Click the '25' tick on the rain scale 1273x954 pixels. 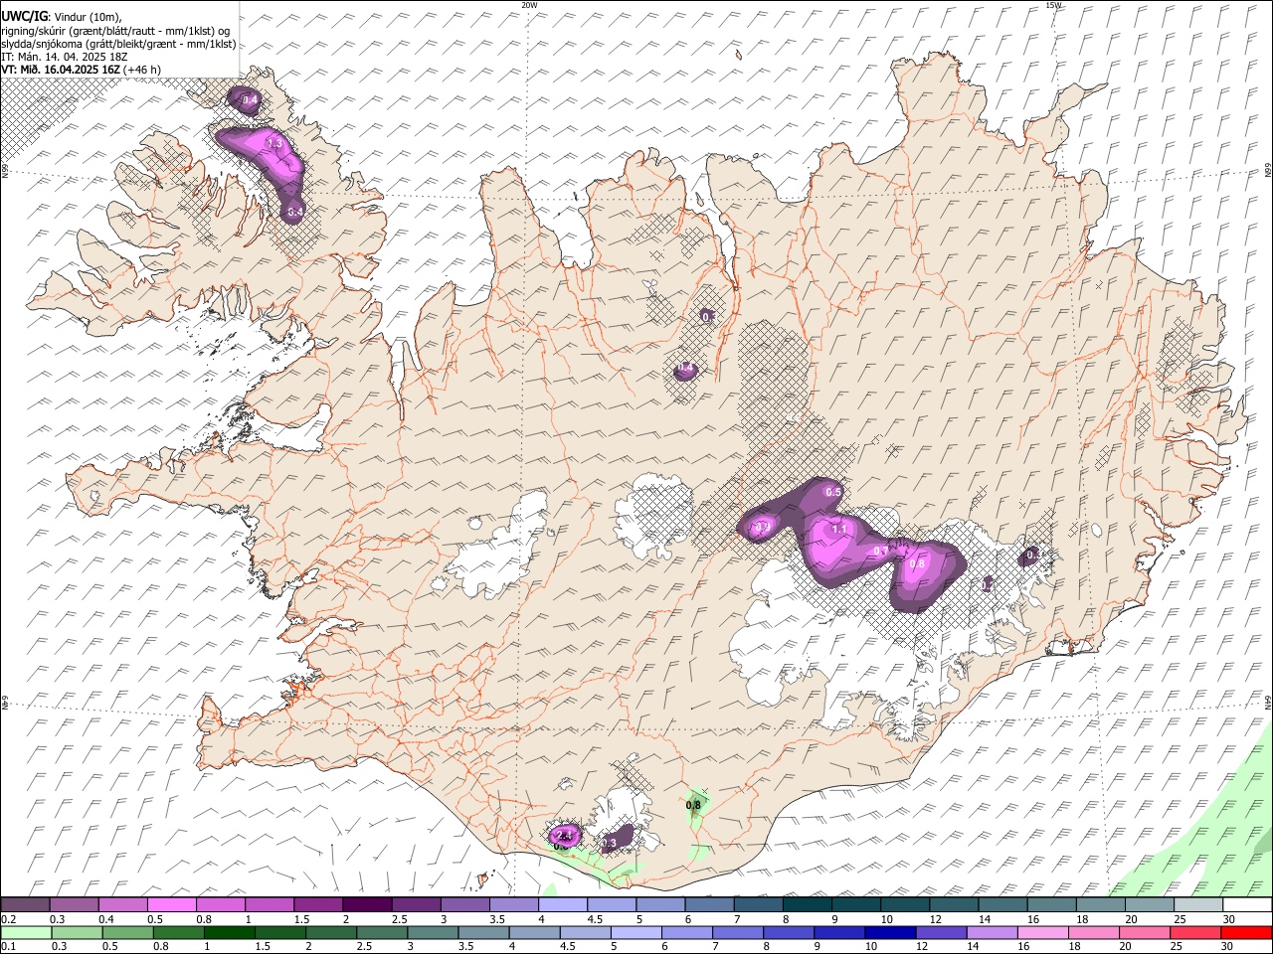pos(1179,946)
